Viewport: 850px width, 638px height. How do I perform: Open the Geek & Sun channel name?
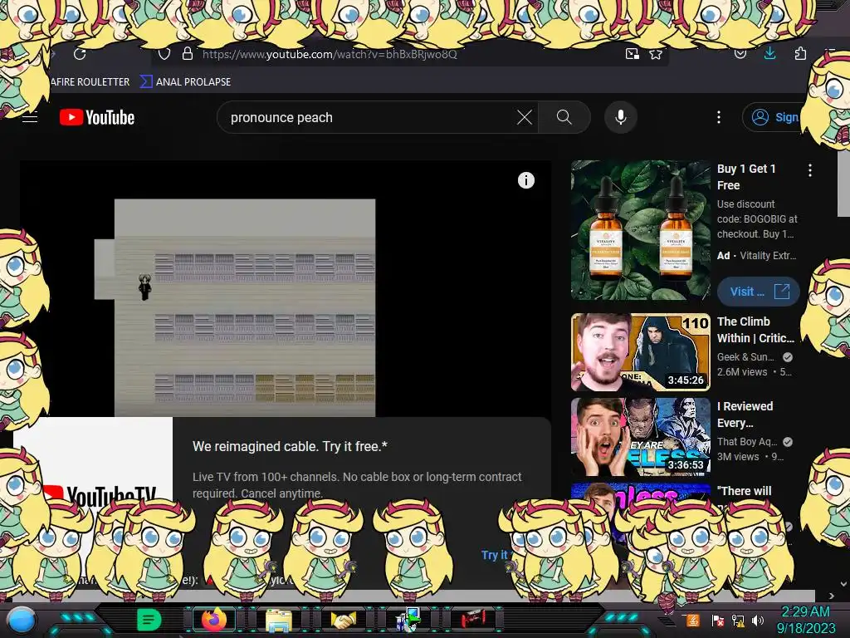(746, 357)
